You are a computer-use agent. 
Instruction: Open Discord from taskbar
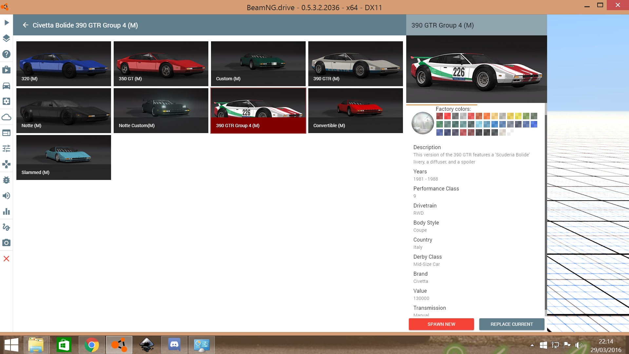click(174, 345)
